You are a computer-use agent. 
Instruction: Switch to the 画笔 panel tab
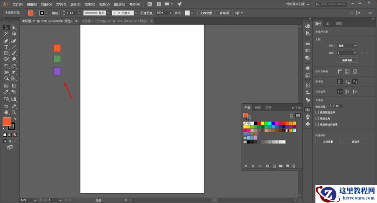pos(258,108)
